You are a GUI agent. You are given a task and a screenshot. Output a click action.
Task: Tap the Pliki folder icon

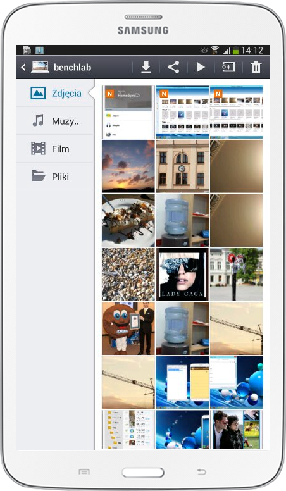click(38, 176)
